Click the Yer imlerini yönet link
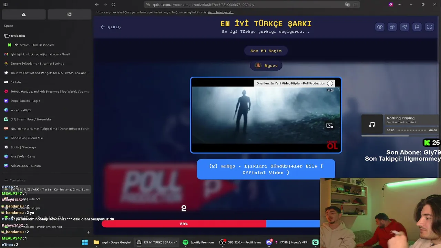Image resolution: width=441 pixels, height=248 pixels. coord(220,12)
